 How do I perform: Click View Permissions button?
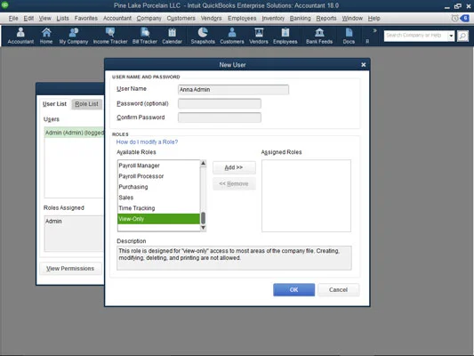(70, 268)
